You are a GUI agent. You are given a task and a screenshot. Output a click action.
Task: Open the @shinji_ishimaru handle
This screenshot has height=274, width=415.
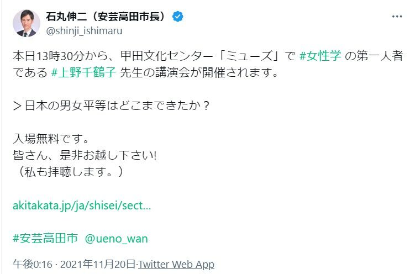(84, 30)
